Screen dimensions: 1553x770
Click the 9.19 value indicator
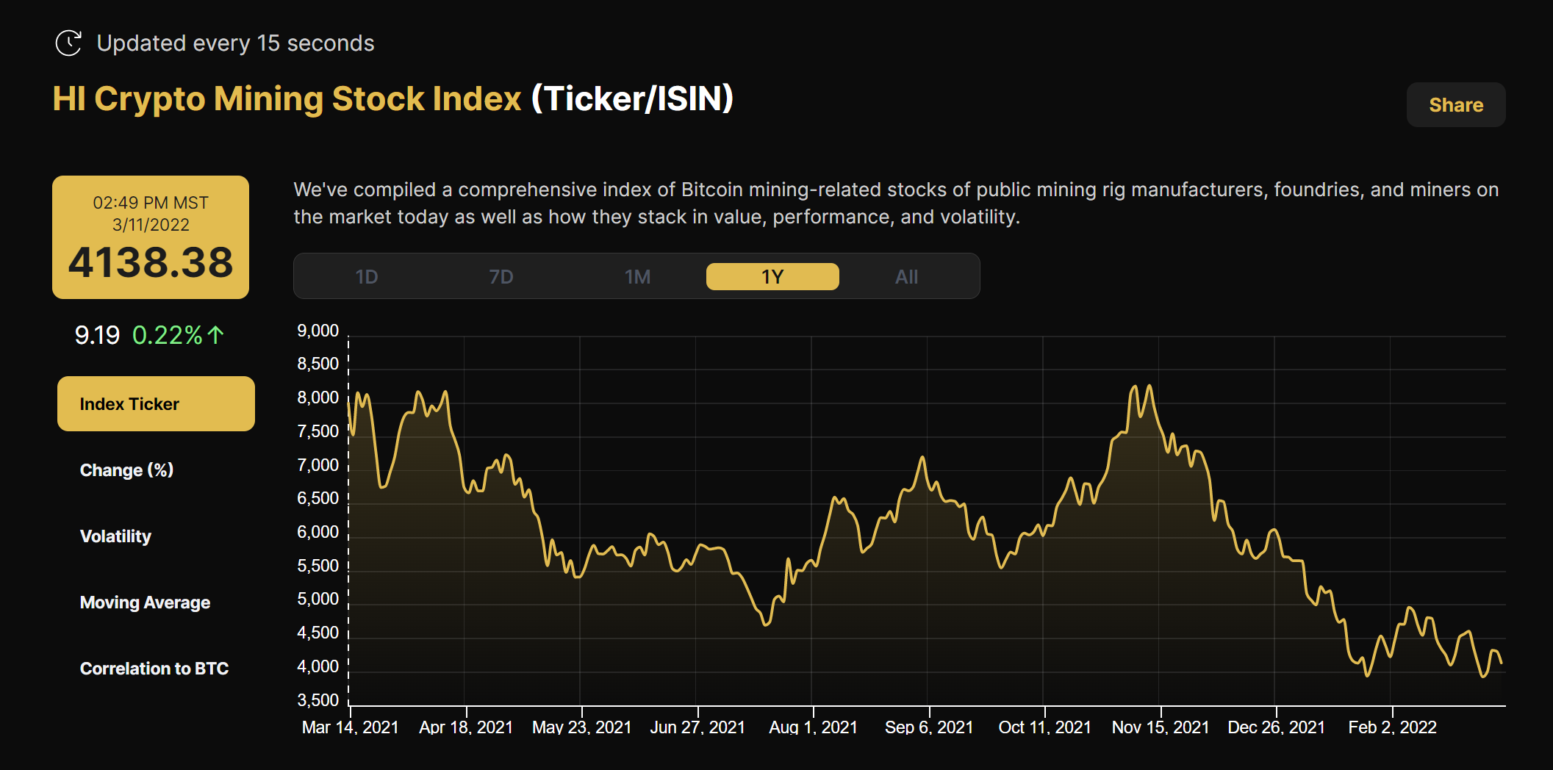point(97,335)
